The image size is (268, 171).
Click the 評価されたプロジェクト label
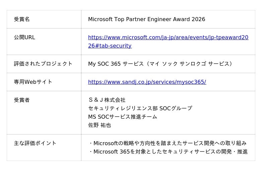pos(43,64)
